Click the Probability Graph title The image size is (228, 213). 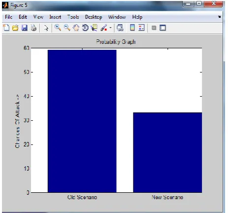click(x=116, y=42)
